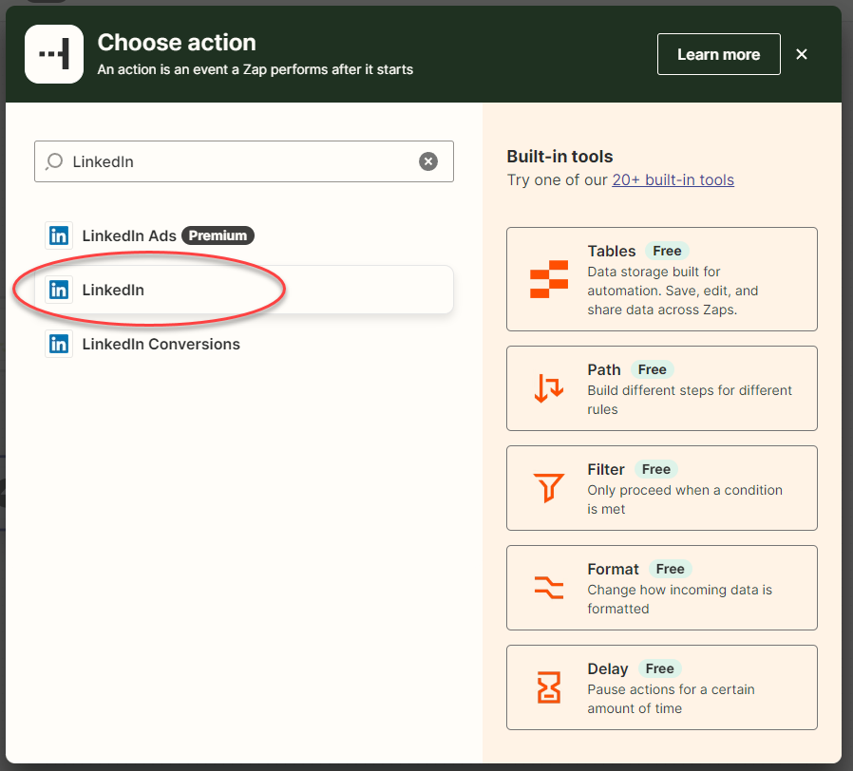
Task: Open the Learn more page
Action: click(x=719, y=54)
